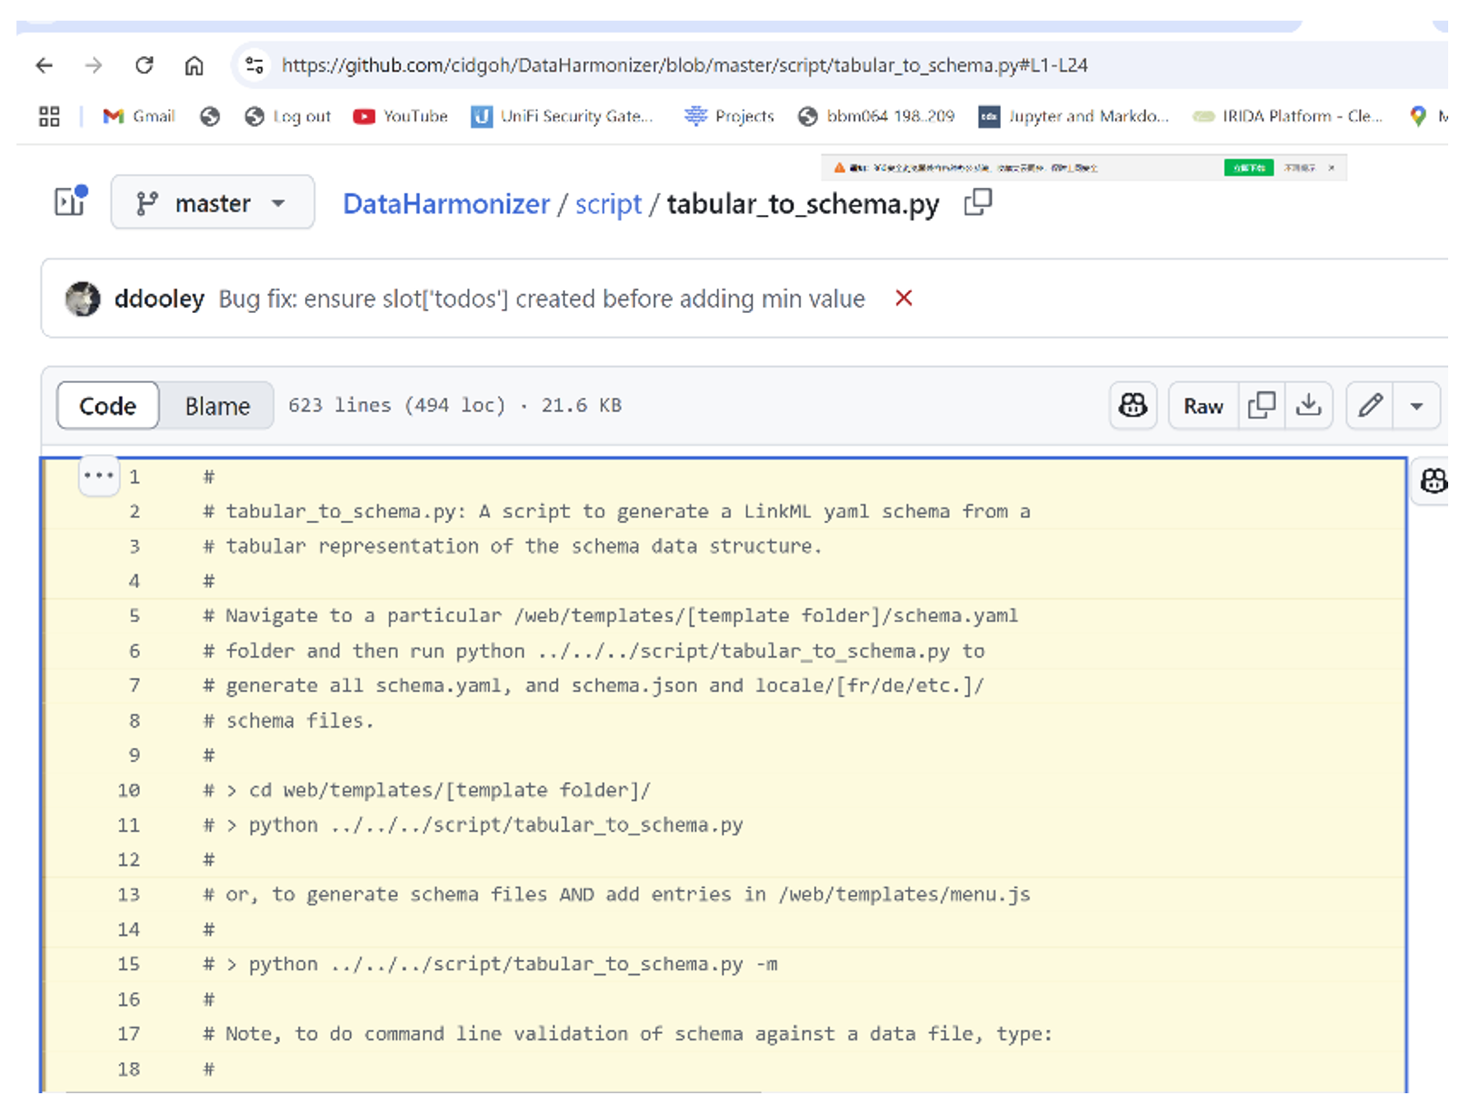Select line number 10

pos(129,790)
